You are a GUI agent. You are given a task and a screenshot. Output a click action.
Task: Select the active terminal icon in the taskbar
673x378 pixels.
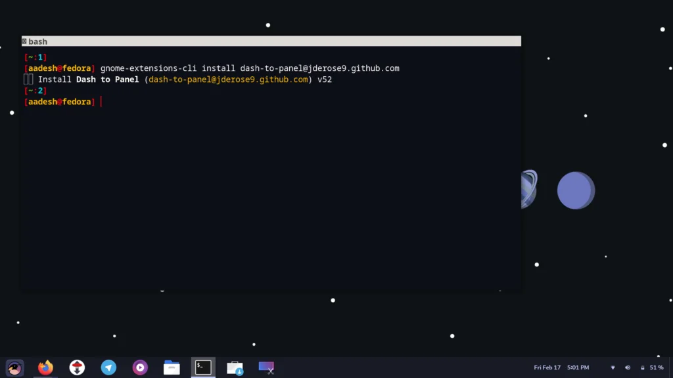203,367
